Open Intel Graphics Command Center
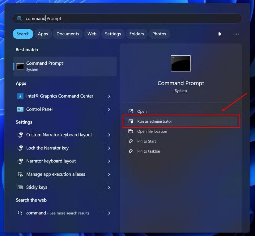Image resolution: width=255 pixels, height=236 pixels. [x=59, y=96]
